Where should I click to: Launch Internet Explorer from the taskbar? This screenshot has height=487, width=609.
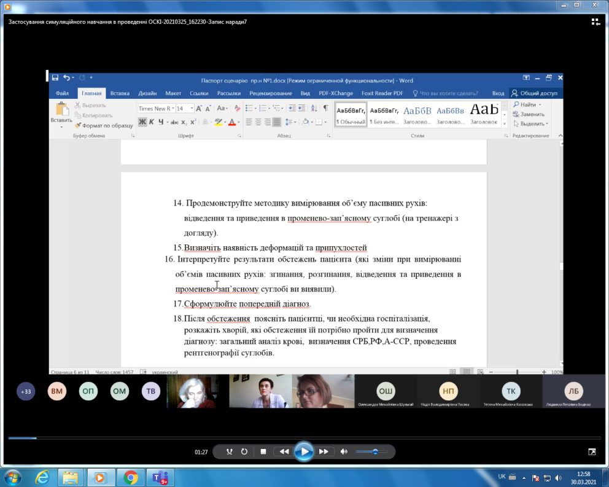(x=42, y=477)
